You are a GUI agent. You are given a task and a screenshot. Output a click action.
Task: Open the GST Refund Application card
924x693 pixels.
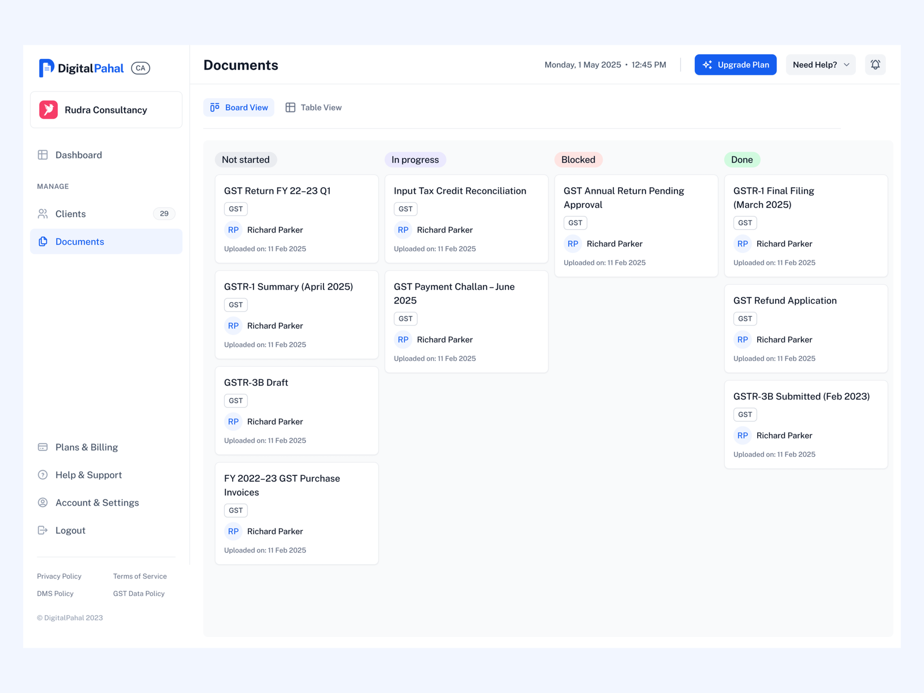pos(806,328)
